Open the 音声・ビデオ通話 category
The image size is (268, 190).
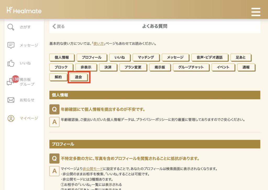click(210, 57)
